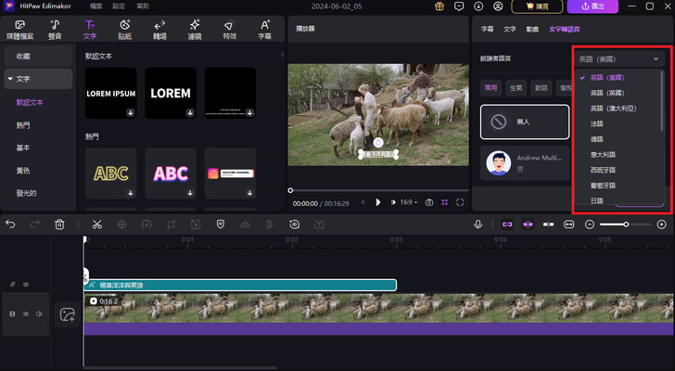Open the 轉場 transitions tab
The width and height of the screenshot is (675, 371).
[159, 29]
